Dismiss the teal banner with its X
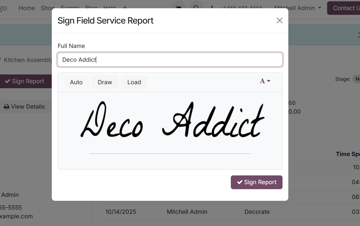 358,35
